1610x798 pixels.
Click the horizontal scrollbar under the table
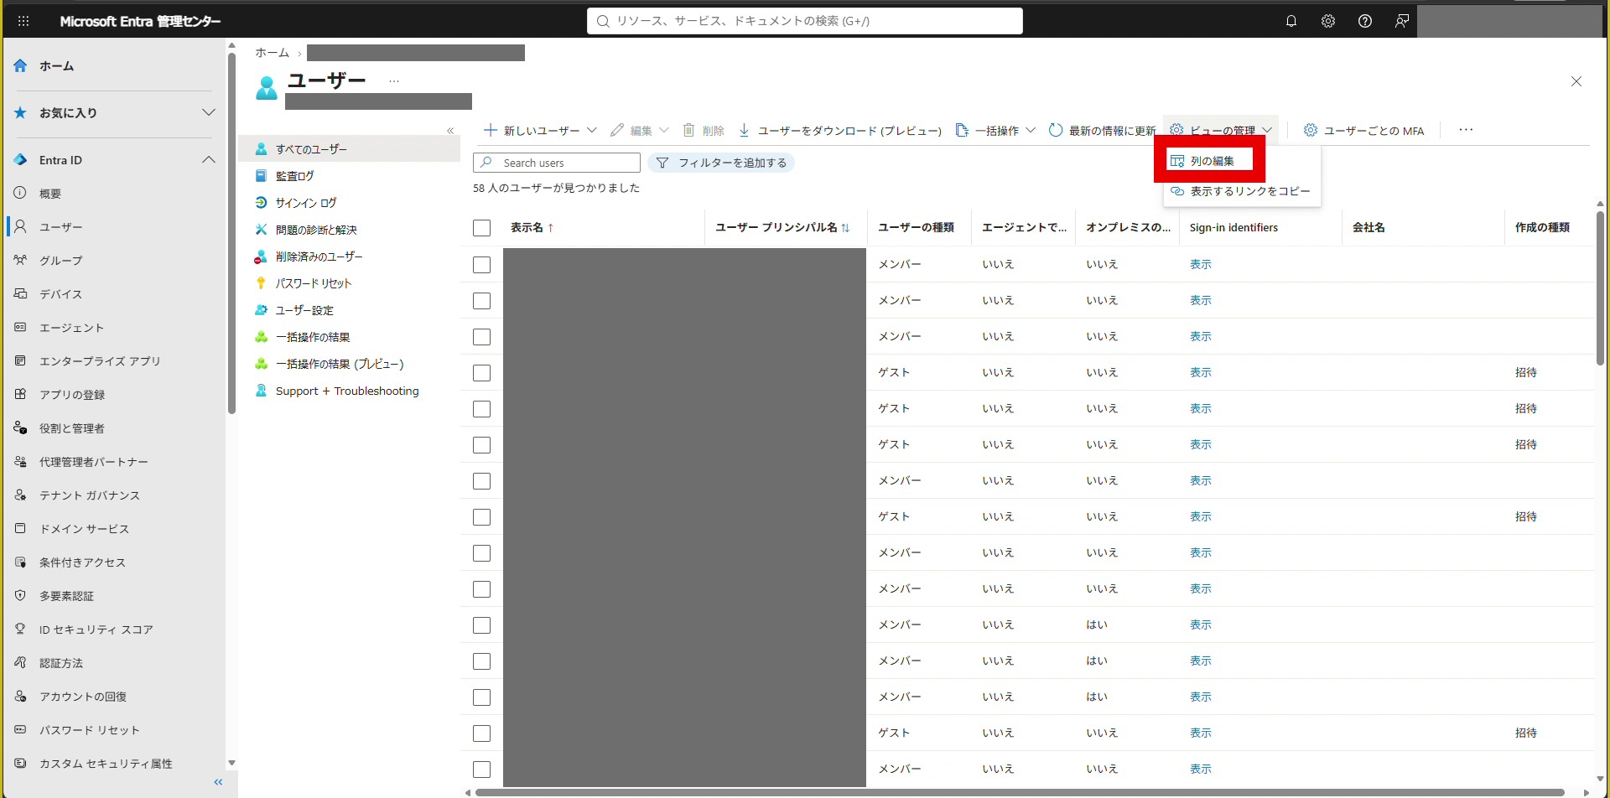click(x=1019, y=792)
